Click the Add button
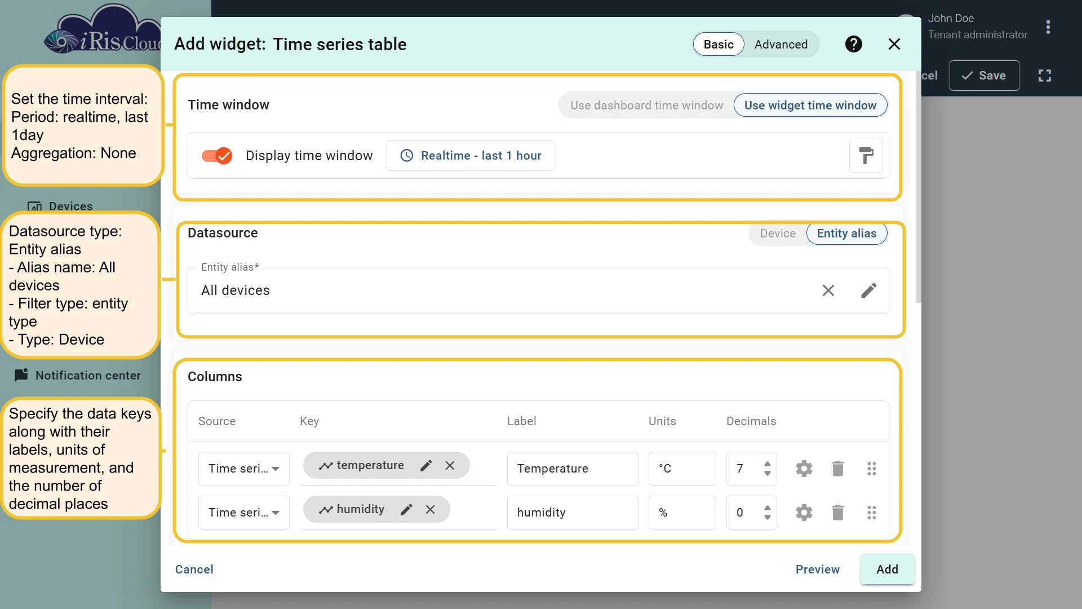1082x609 pixels. click(887, 570)
